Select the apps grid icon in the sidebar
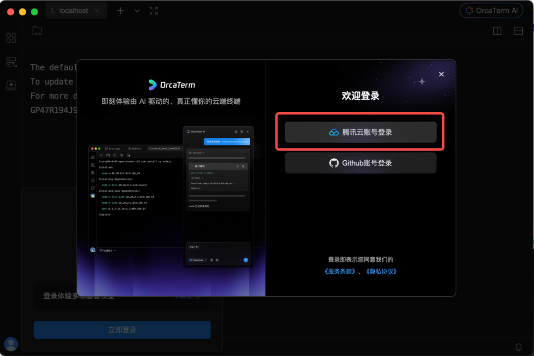Screen dimensions: 534x356 11,38
